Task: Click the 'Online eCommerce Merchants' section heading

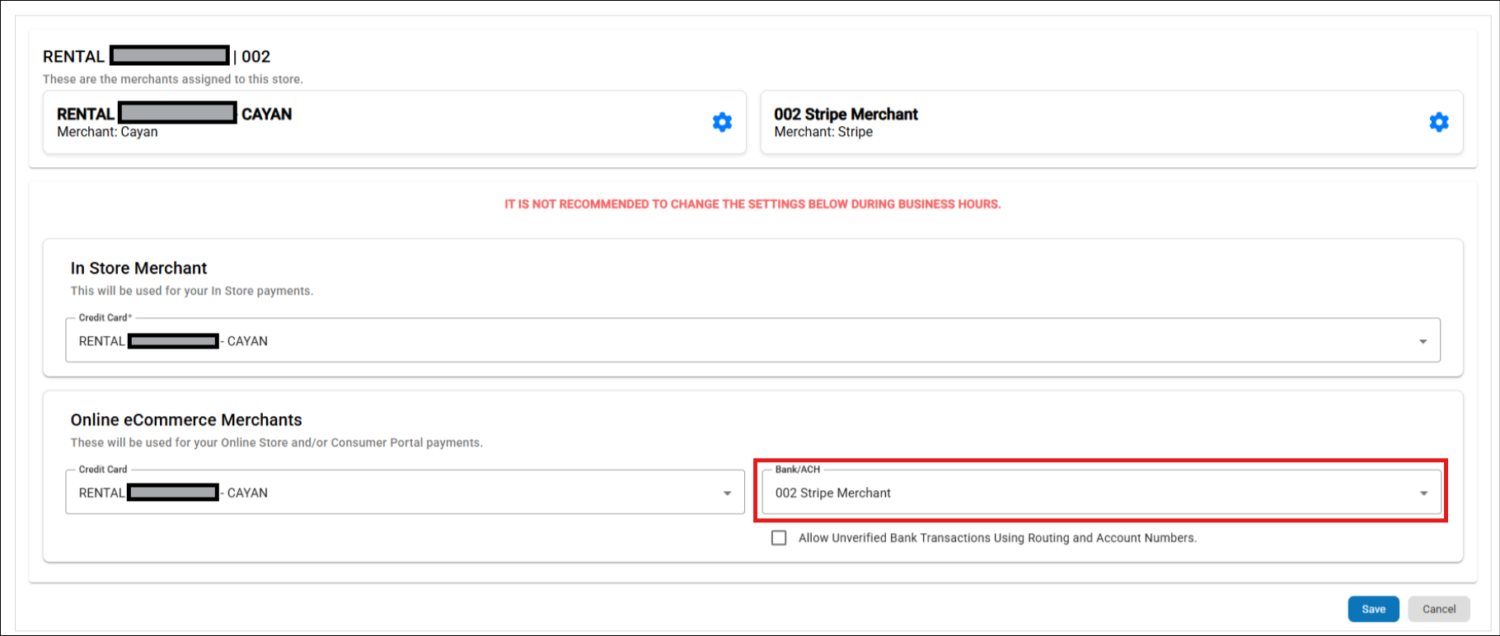Action: 186,419
